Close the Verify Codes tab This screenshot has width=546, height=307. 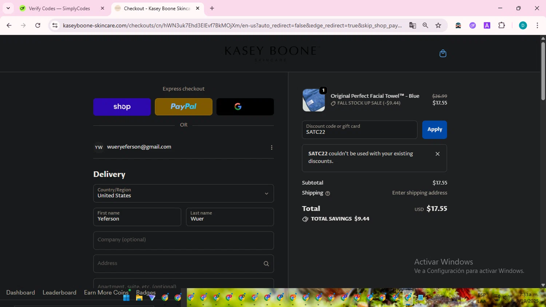(102, 8)
